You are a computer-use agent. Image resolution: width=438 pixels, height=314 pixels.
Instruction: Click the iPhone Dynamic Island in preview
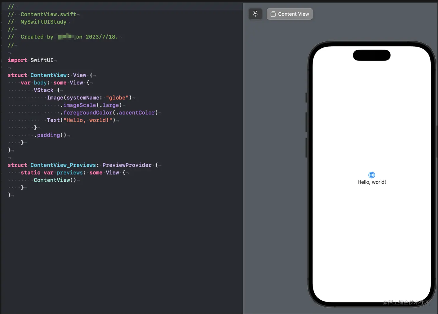click(x=372, y=55)
